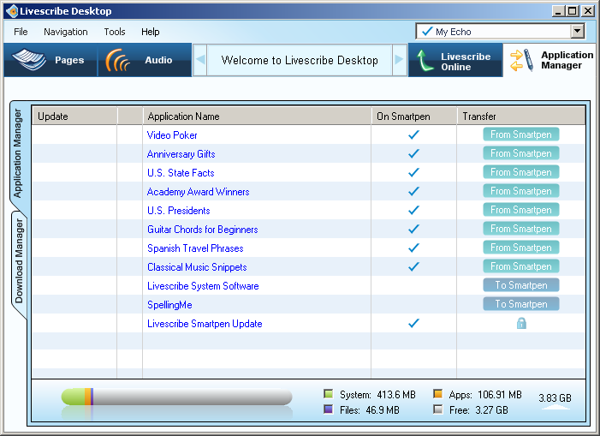Click the smartpen storage usage bar
This screenshot has height=436, width=600.
point(176,397)
